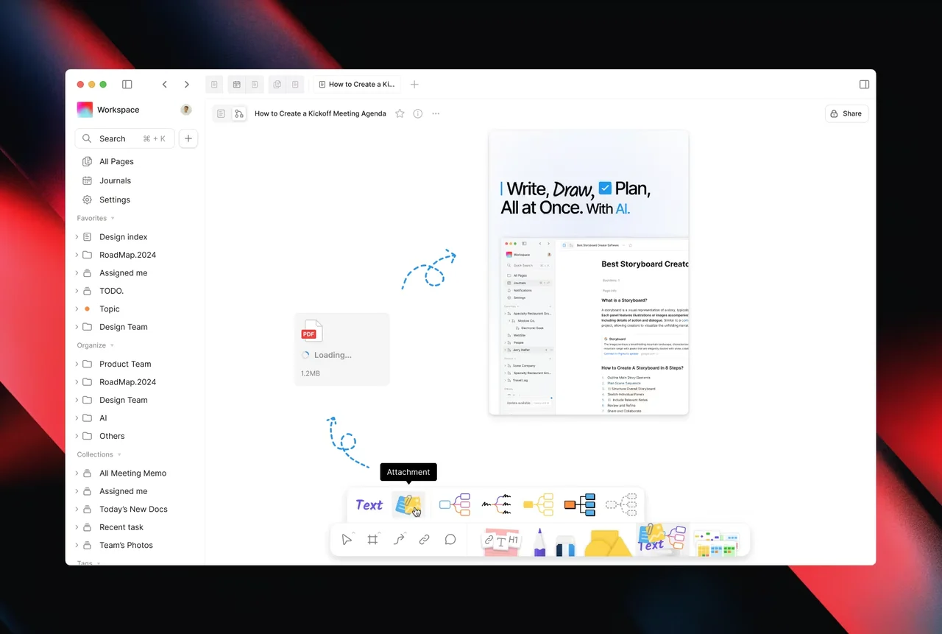Expand the Product Team folder
942x634 pixels.
77,364
